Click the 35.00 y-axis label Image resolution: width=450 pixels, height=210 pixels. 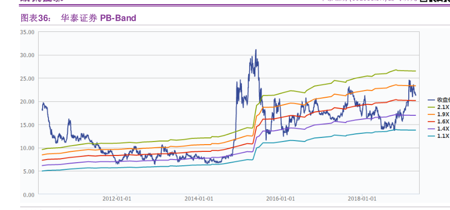[27, 32]
